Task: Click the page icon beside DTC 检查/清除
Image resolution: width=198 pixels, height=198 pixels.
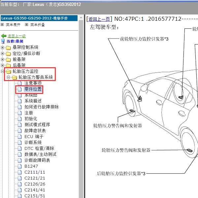Action: click(19, 149)
